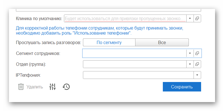Click the IPТелфония label
The image size is (224, 111).
(x=28, y=75)
